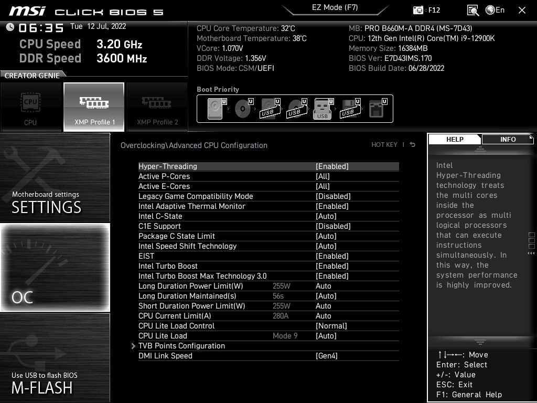Open the CREATOR GENIE tab label
The width and height of the screenshot is (537, 403).
[32, 76]
